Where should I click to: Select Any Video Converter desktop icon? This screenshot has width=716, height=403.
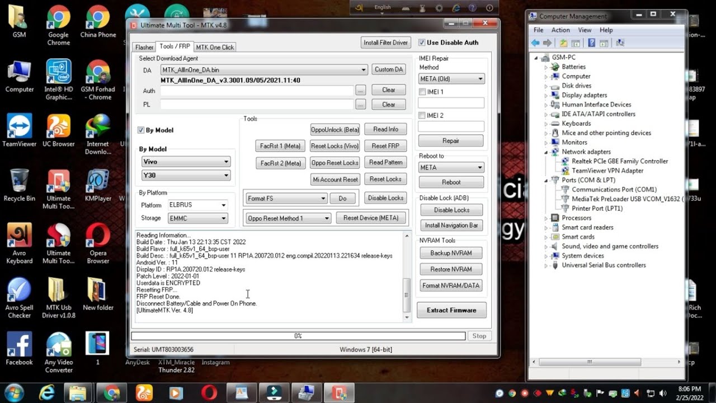tap(58, 353)
